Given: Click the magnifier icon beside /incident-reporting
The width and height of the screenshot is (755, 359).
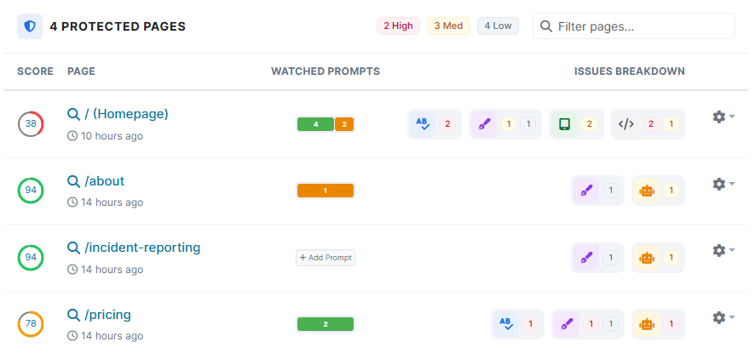Looking at the screenshot, I should tap(73, 248).
